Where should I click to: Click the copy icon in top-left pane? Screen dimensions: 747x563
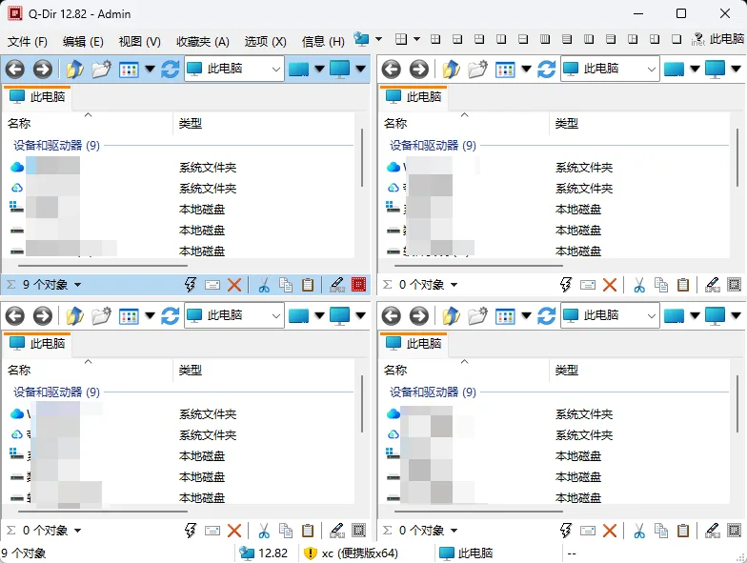coord(286,285)
